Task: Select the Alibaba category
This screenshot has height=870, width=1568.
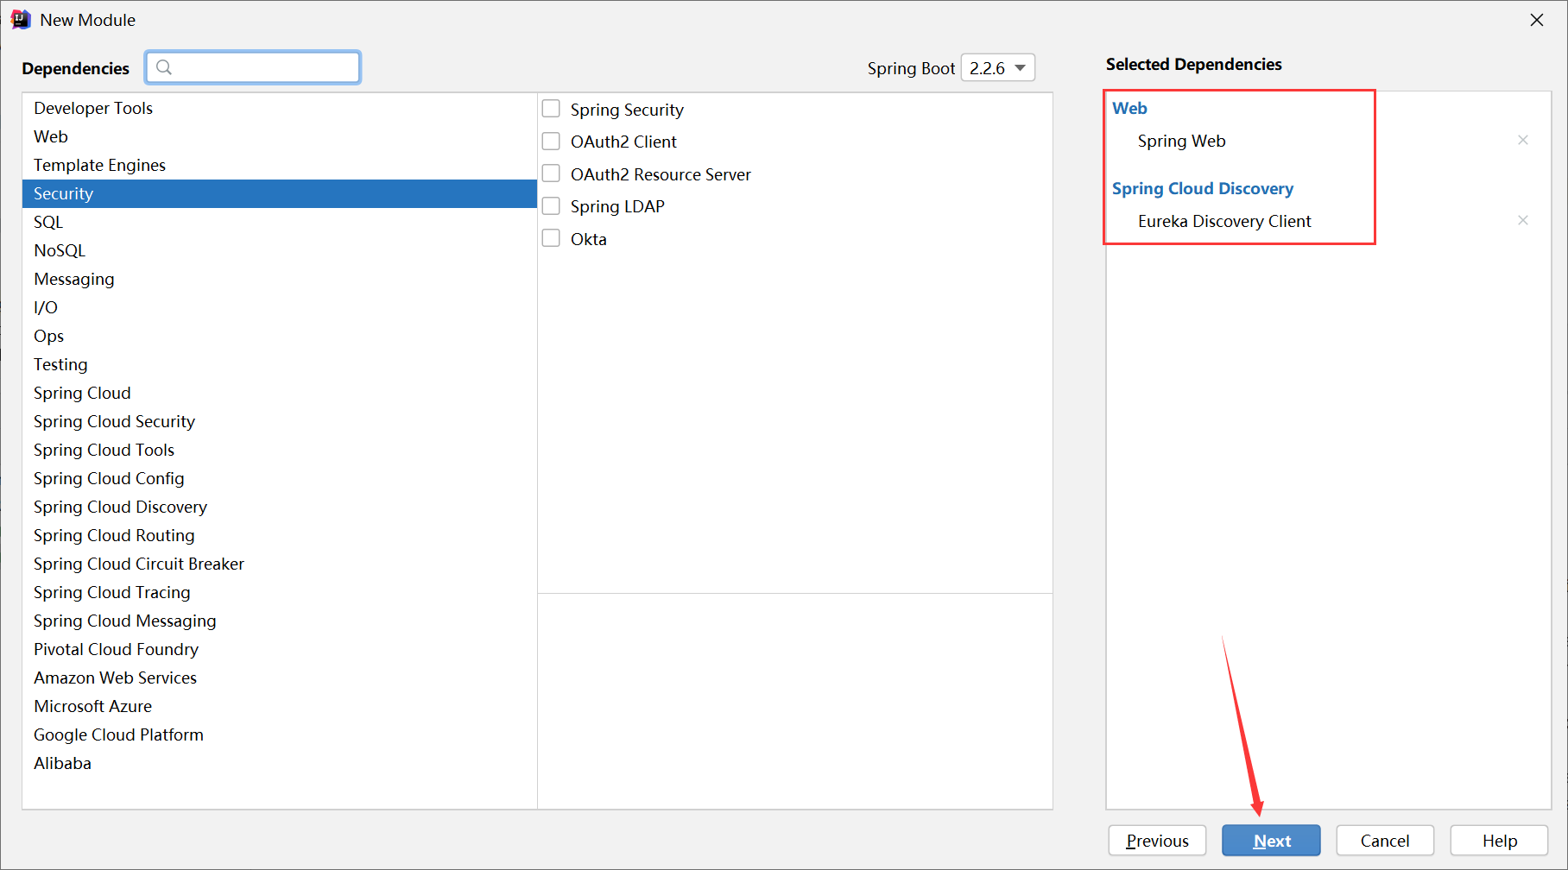Action: (x=280, y=763)
